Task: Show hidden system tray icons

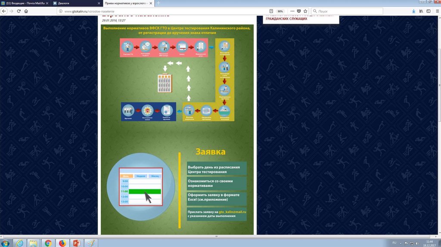Action: pyautogui.click(x=401, y=244)
